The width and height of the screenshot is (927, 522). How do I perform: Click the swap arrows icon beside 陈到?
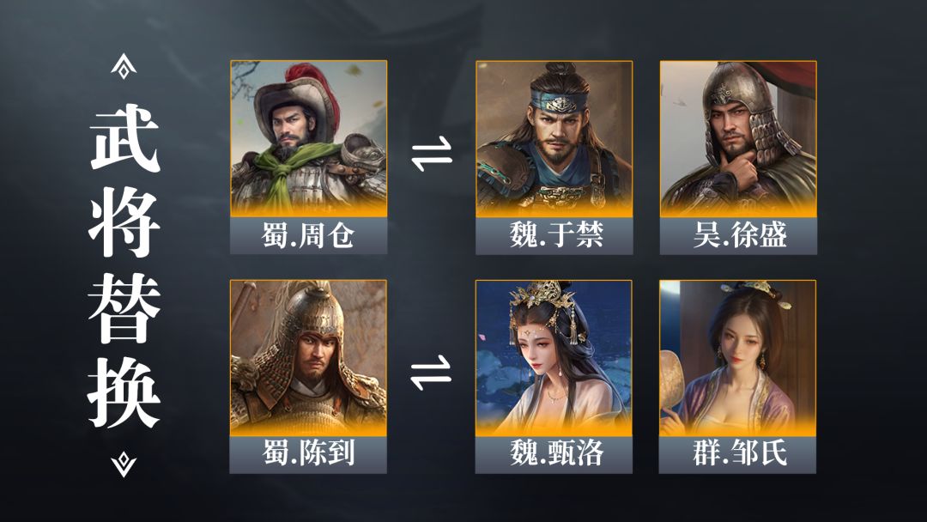(431, 373)
